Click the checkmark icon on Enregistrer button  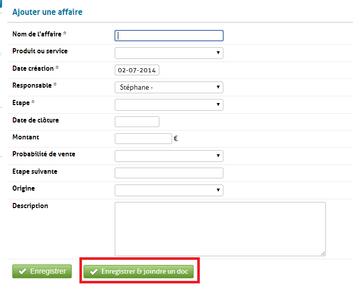point(23,272)
